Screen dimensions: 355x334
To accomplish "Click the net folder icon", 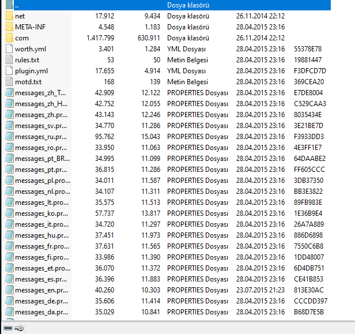I will pos(9,16).
